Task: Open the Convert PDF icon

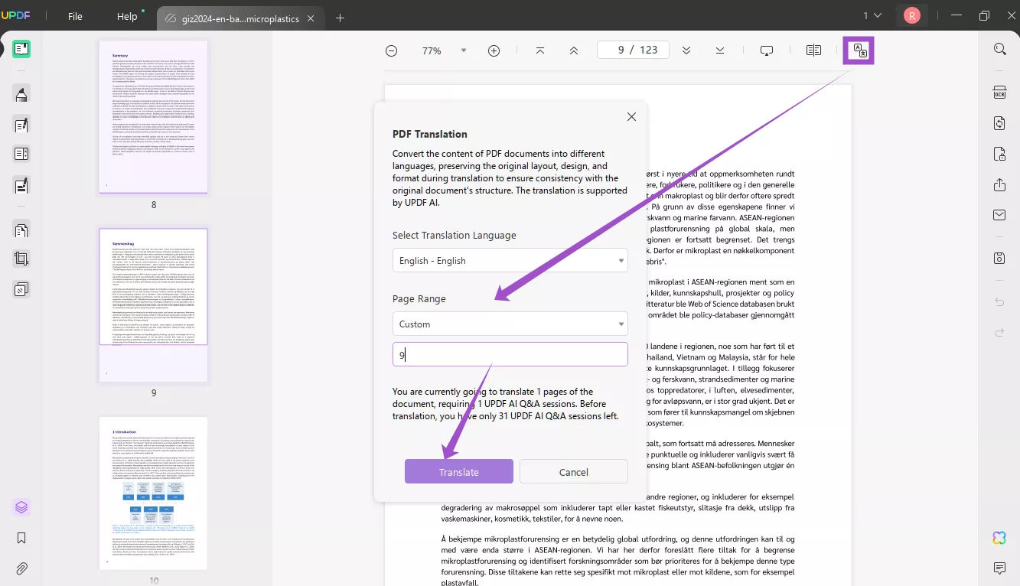Action: click(999, 123)
